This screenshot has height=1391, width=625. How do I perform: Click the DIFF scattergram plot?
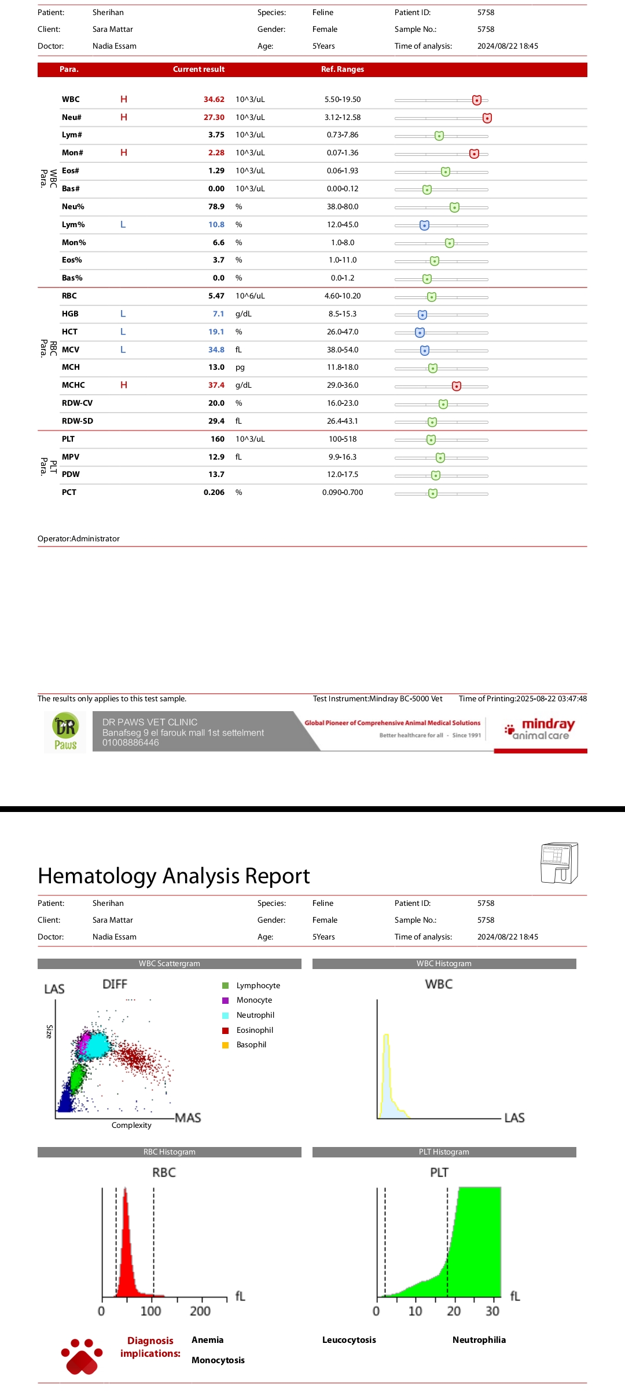pos(116,1055)
